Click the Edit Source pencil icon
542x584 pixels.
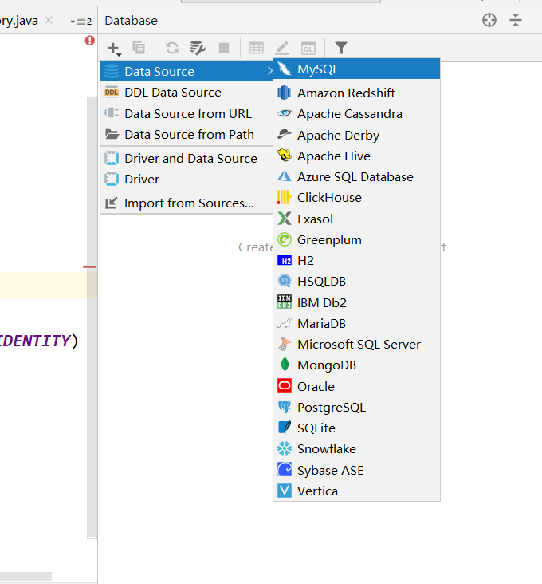[x=282, y=48]
